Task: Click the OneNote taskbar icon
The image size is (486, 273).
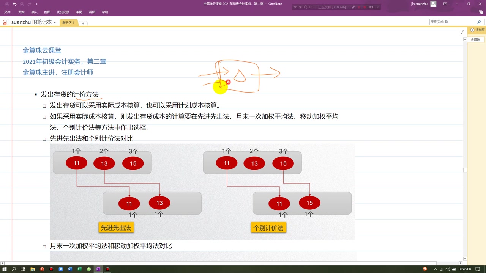Action: 98,269
